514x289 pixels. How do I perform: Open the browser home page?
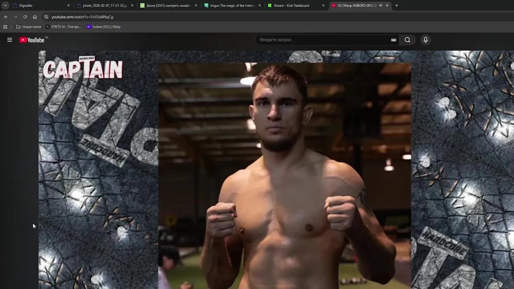pyautogui.click(x=35, y=17)
